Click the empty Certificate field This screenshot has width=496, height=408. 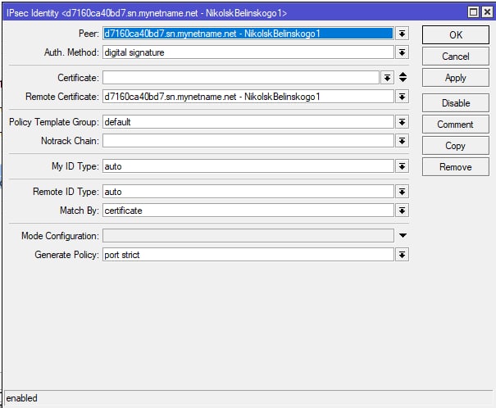[x=241, y=78]
